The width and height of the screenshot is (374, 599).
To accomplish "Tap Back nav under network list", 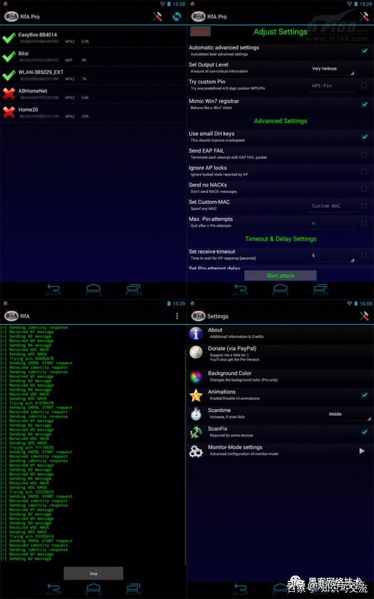I will pyautogui.click(x=54, y=290).
